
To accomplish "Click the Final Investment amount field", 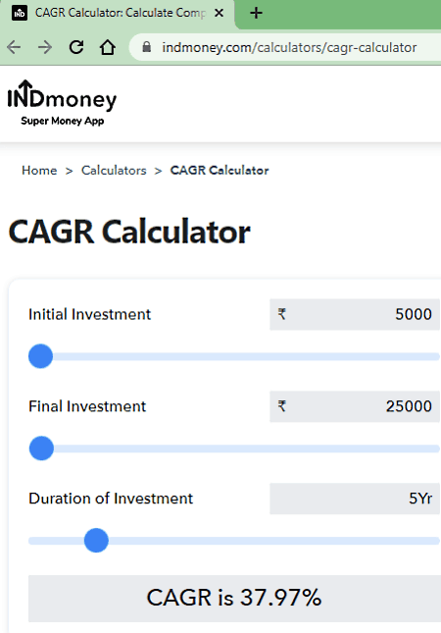I will [x=355, y=406].
